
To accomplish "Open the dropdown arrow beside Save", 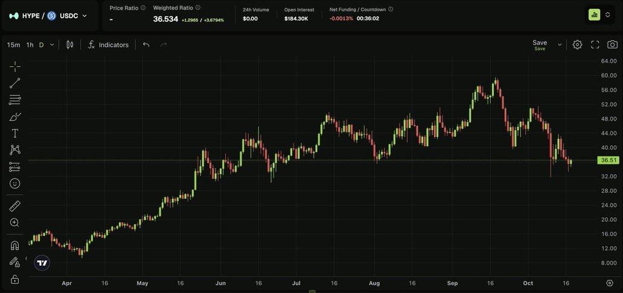I will click(x=560, y=45).
